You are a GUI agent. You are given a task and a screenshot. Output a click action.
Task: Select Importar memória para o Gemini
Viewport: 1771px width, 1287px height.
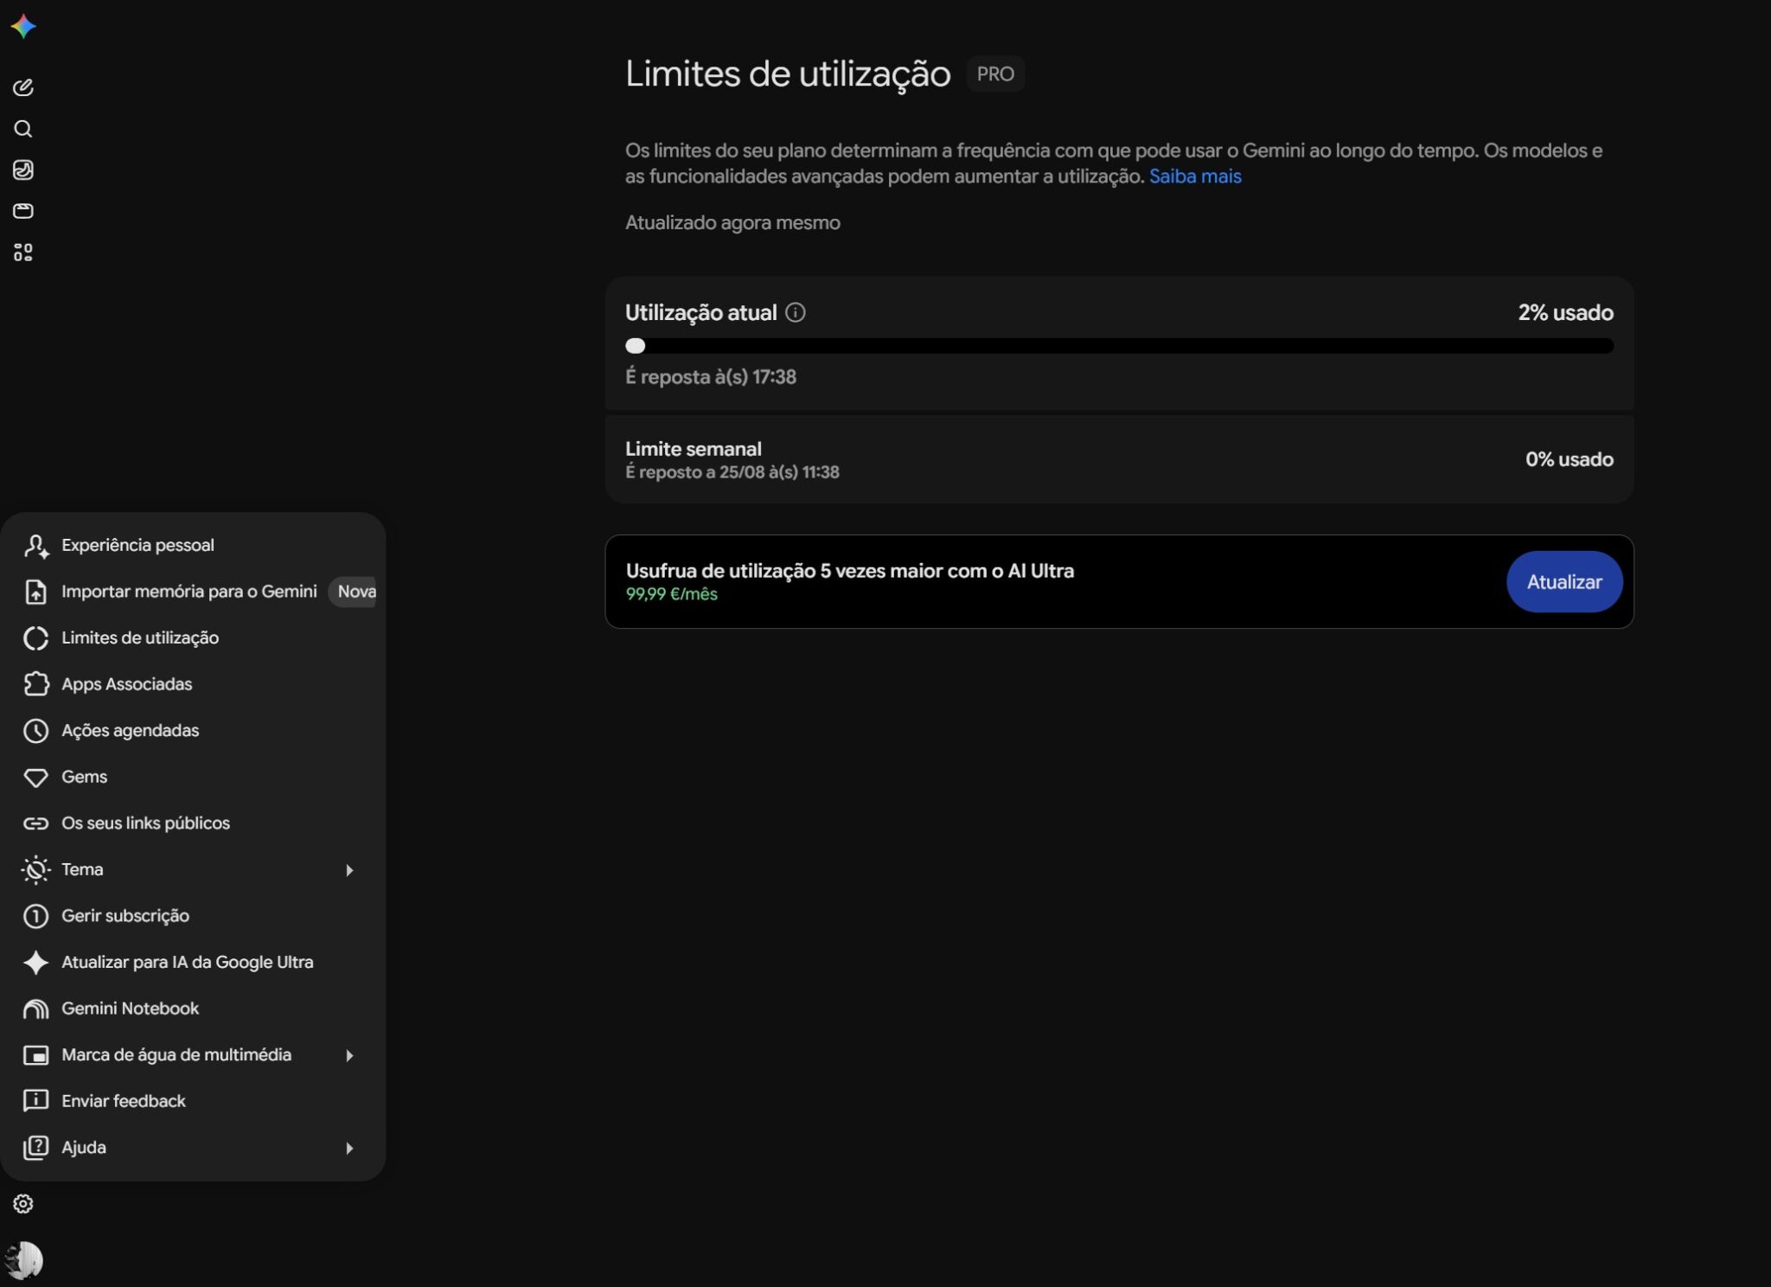[193, 592]
